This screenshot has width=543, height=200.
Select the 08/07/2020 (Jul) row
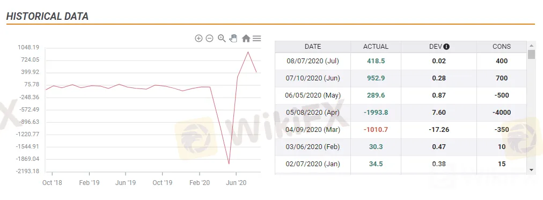[x=401, y=61]
